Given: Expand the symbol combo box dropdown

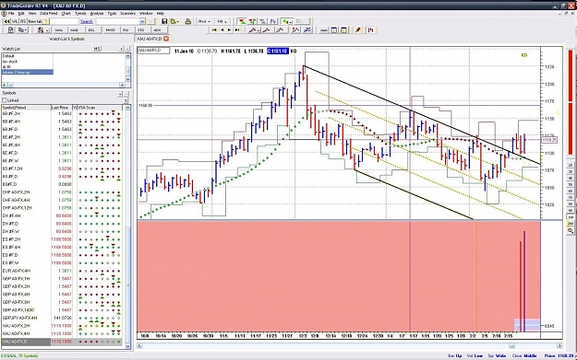Looking at the screenshot, I should coord(142,21).
